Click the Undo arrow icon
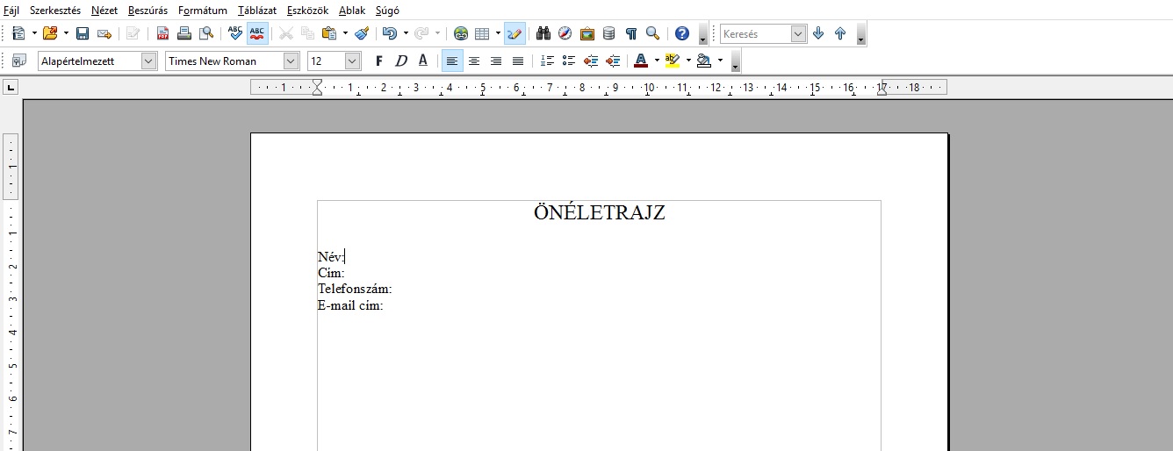The image size is (1173, 451). click(x=390, y=33)
